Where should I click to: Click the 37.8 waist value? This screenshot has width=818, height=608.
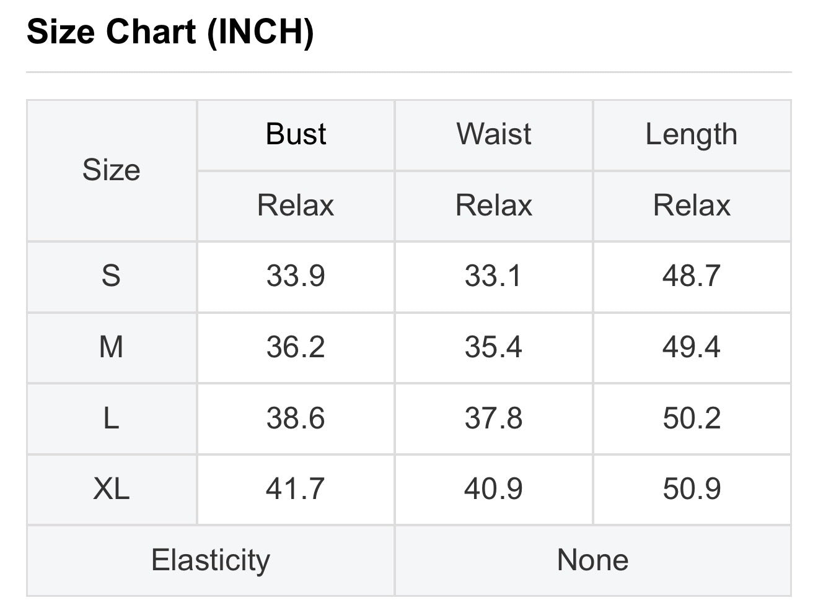click(494, 419)
